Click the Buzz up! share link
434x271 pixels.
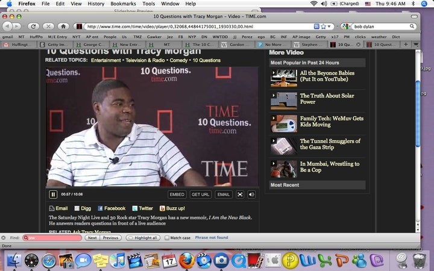pyautogui.click(x=172, y=208)
